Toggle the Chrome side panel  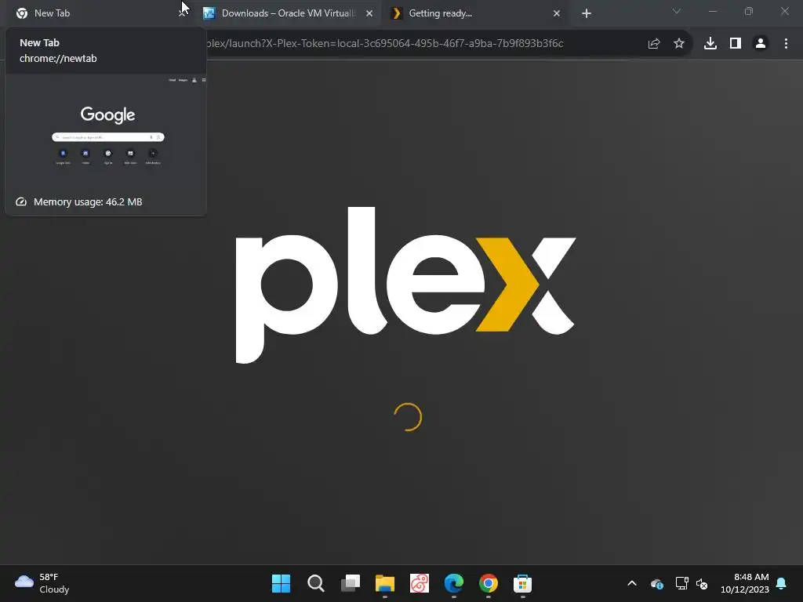tap(736, 44)
